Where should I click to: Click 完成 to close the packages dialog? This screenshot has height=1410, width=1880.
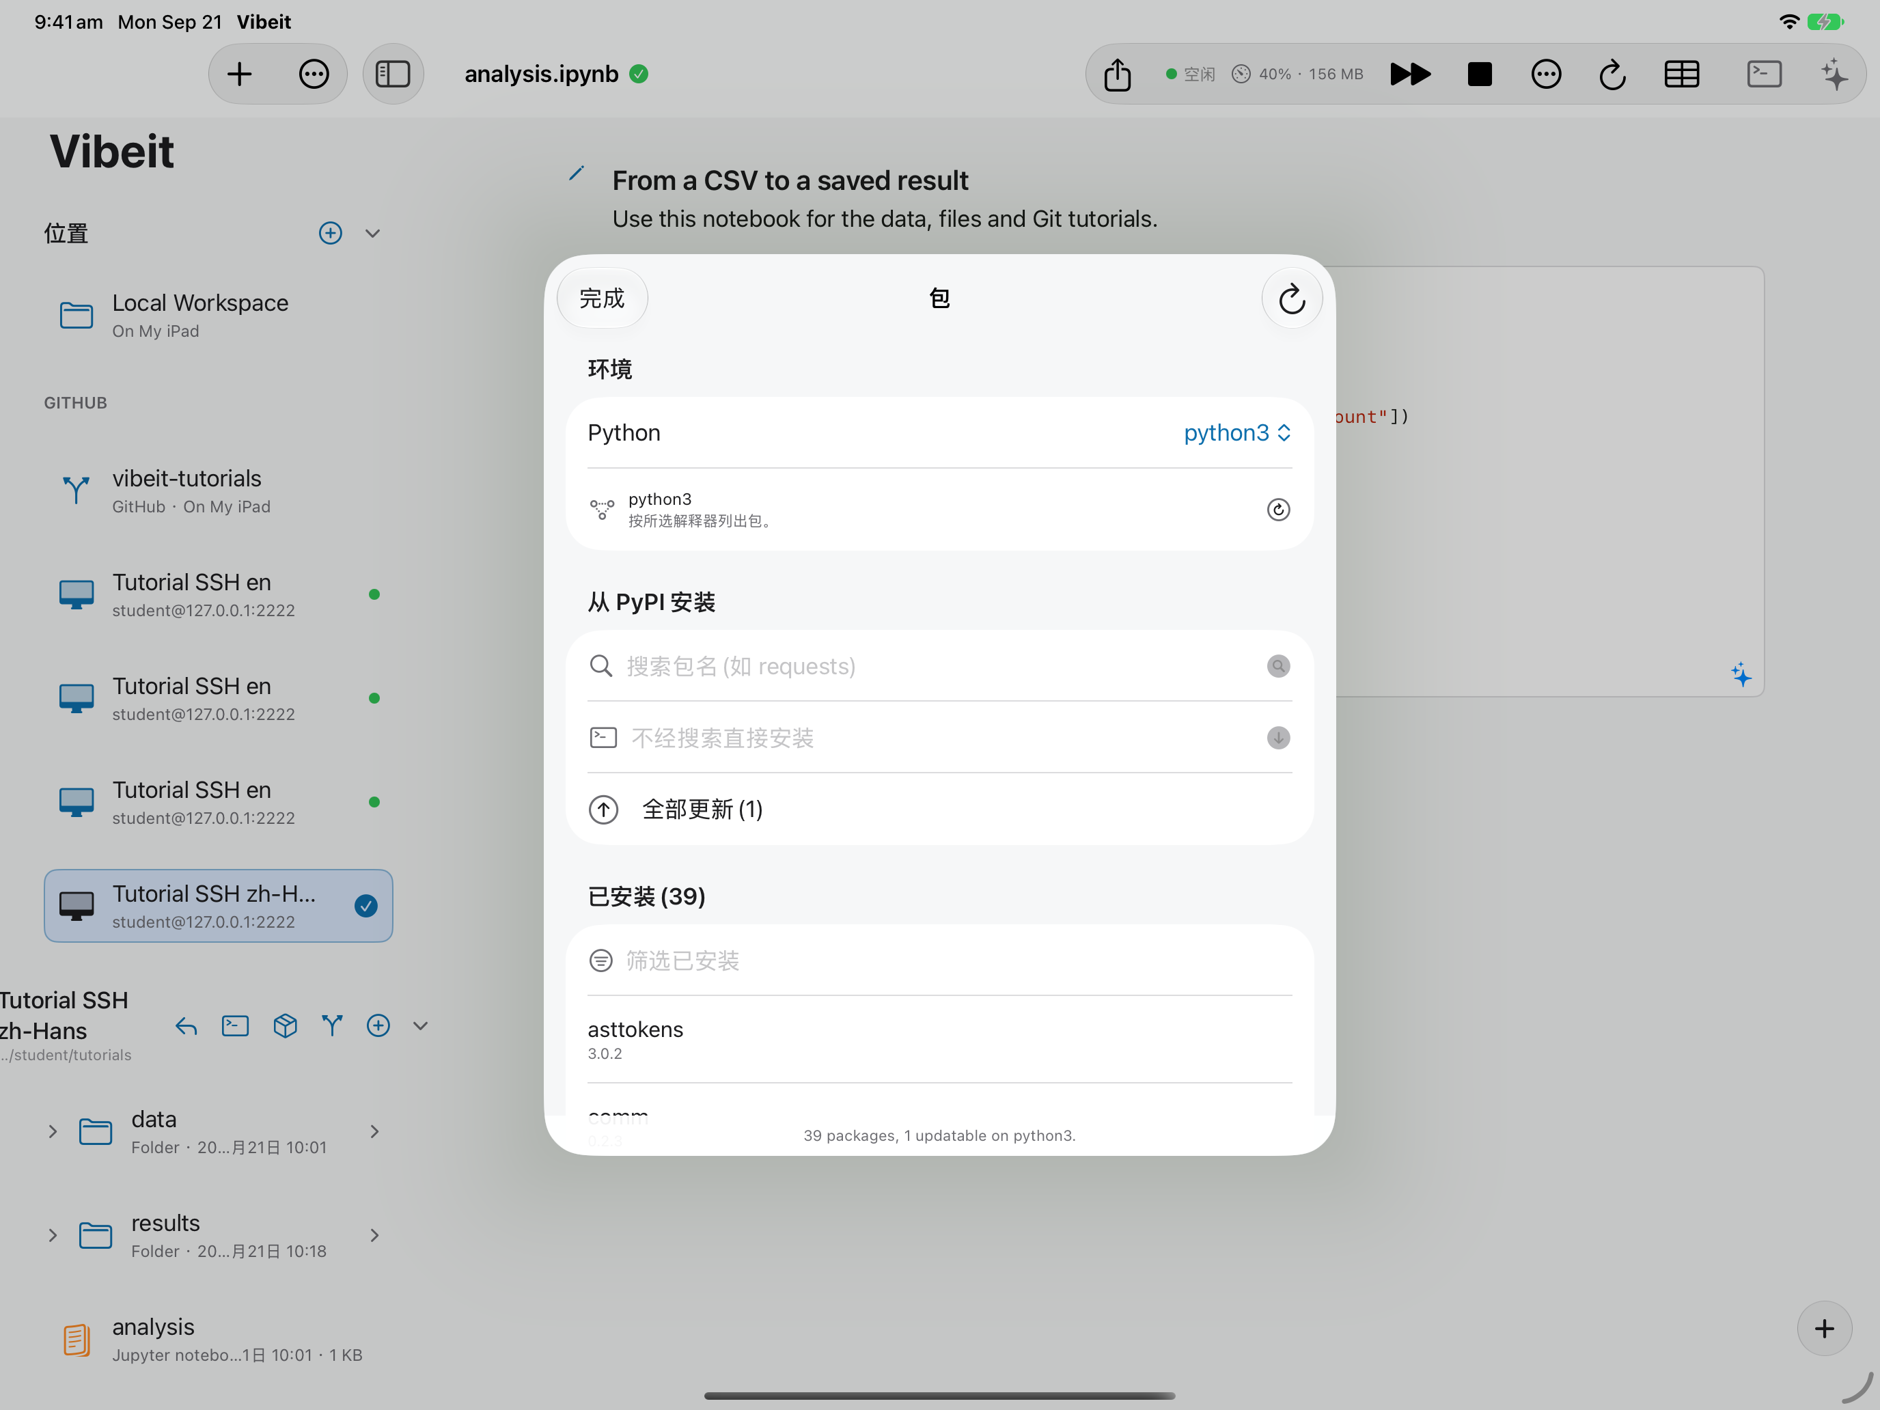coord(602,299)
